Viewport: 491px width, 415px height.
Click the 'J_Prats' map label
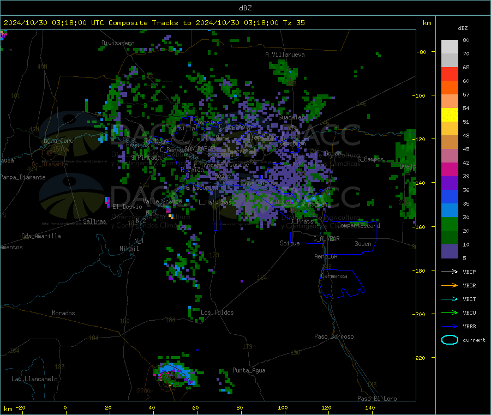pos(302,221)
